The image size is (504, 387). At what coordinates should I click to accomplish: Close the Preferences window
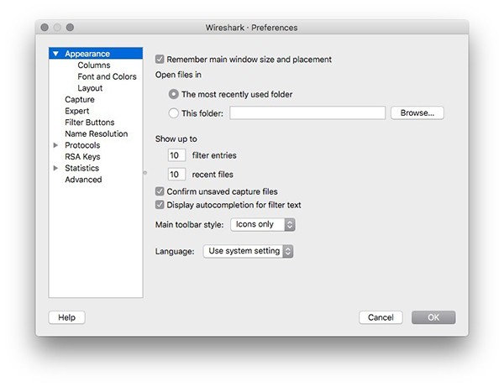pyautogui.click(x=45, y=28)
